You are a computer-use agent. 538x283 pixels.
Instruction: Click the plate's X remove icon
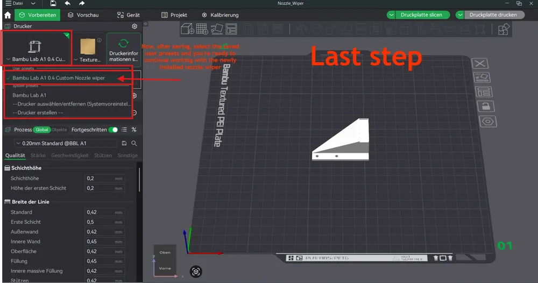click(480, 63)
